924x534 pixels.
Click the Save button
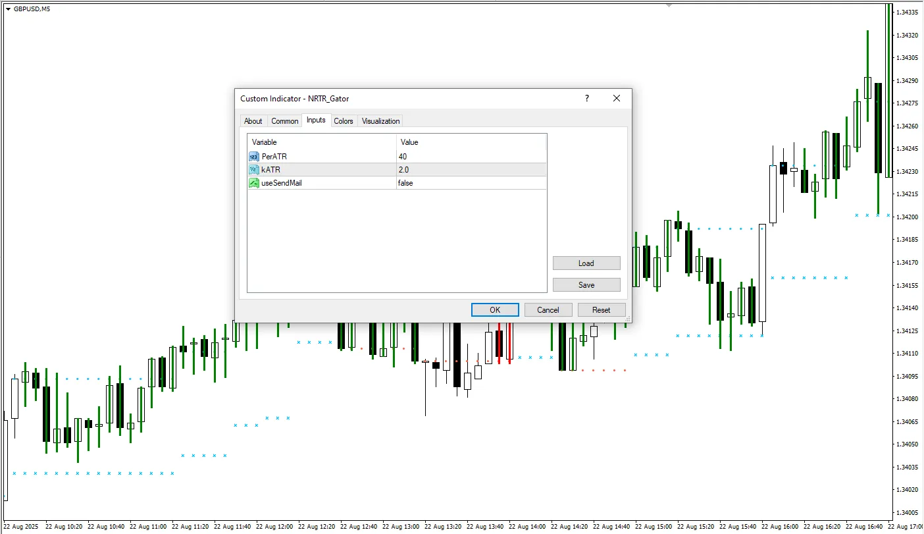586,285
